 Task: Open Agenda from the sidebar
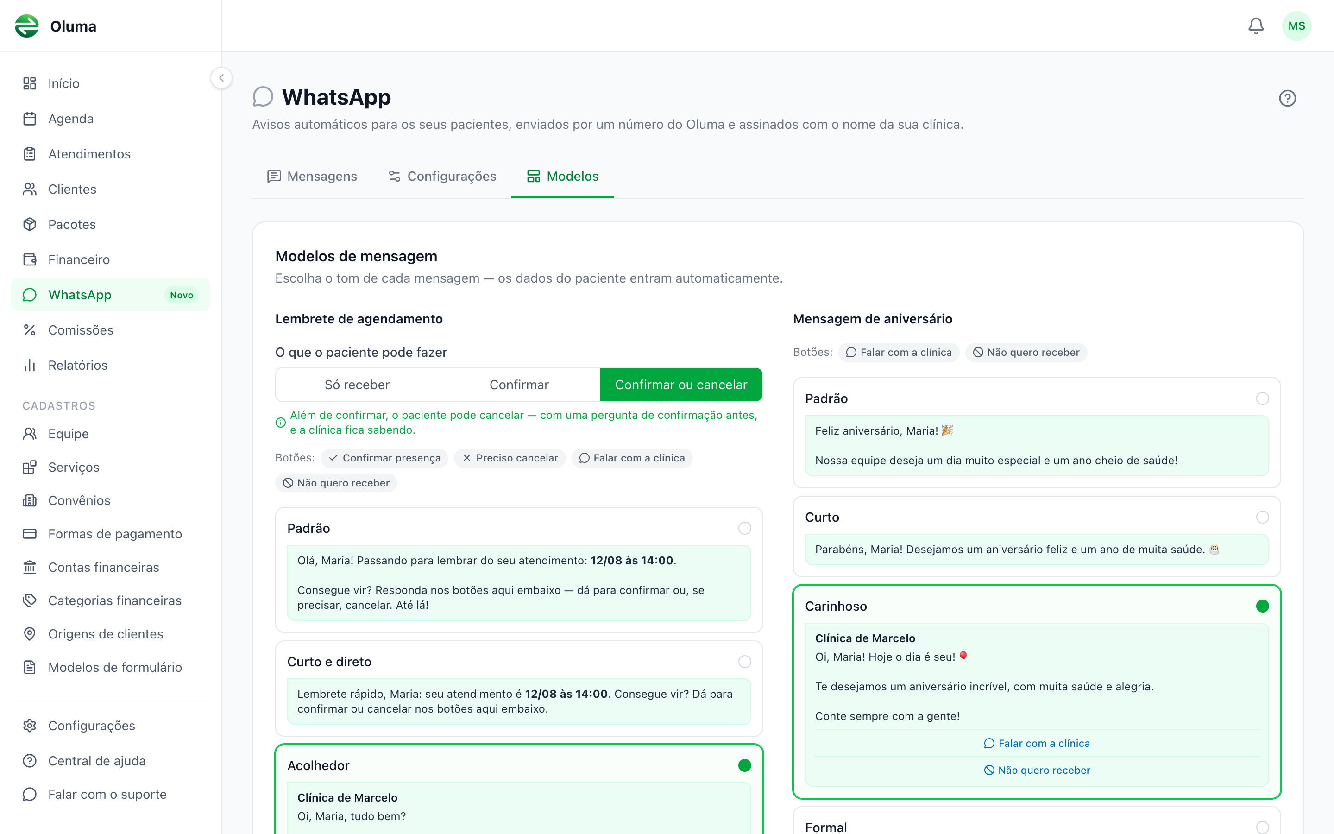(x=111, y=119)
